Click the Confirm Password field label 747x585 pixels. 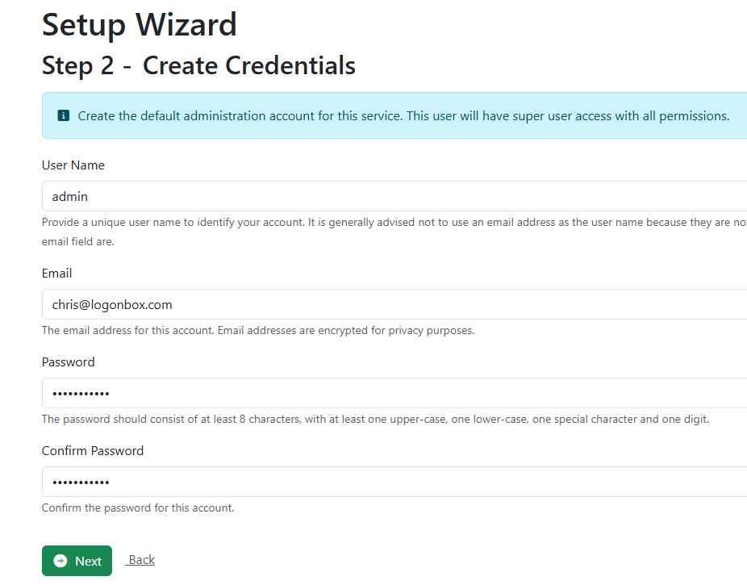pyautogui.click(x=93, y=451)
